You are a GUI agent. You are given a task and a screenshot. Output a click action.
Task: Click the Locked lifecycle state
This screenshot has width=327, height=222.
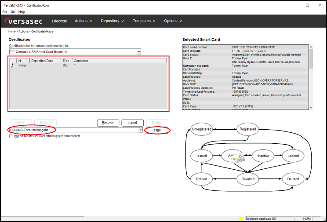(293, 156)
